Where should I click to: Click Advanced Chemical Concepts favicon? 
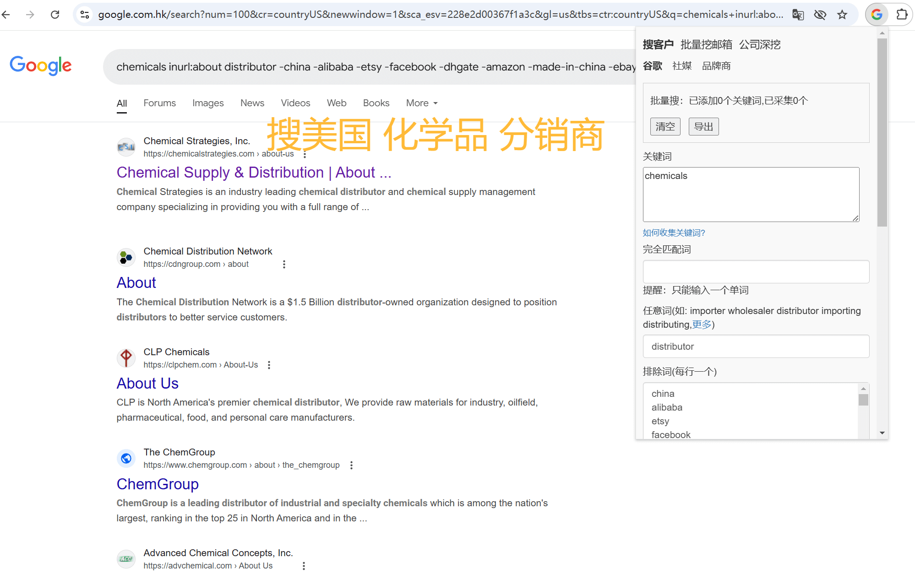(126, 559)
